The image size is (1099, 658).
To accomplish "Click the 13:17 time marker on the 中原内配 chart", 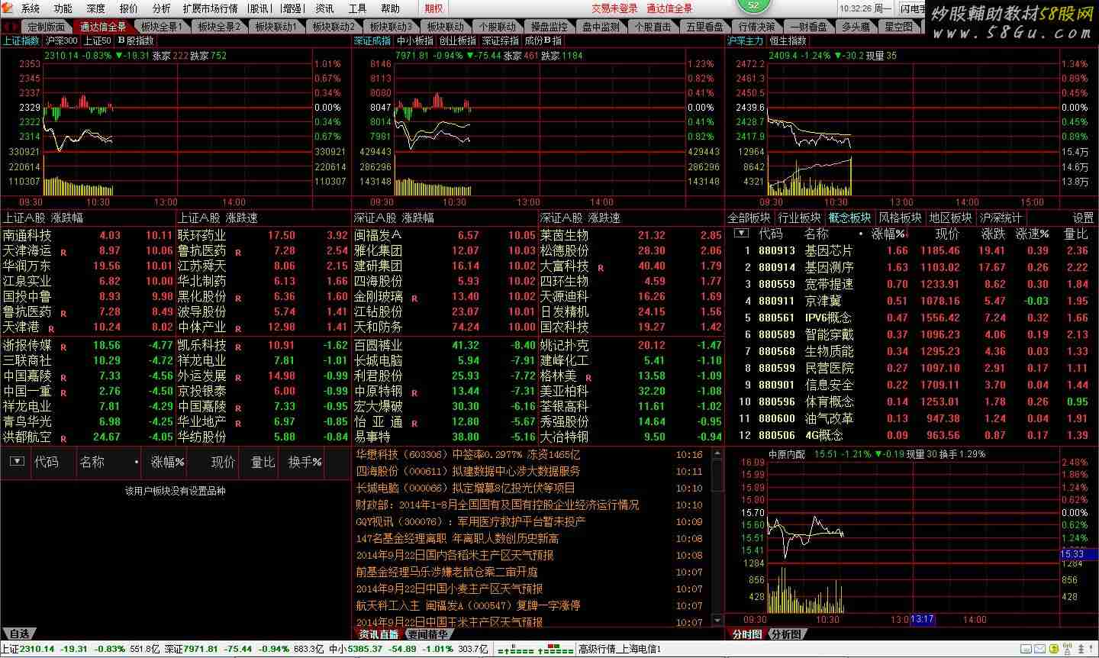I will [x=922, y=619].
